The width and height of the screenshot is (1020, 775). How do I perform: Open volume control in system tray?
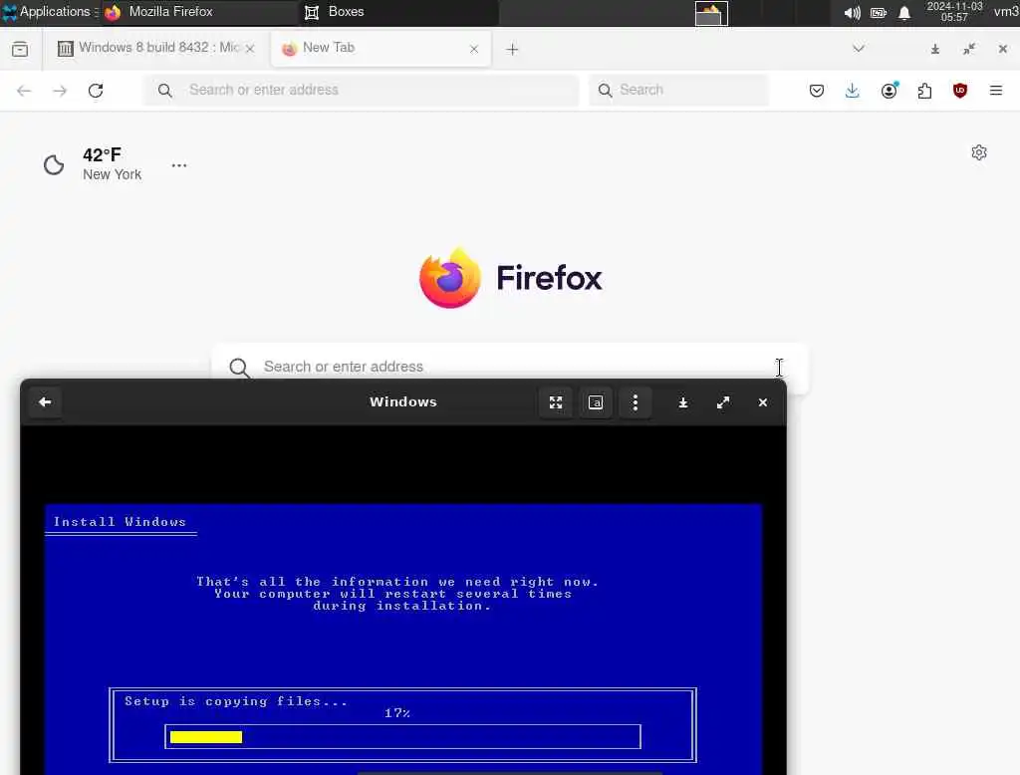852,13
